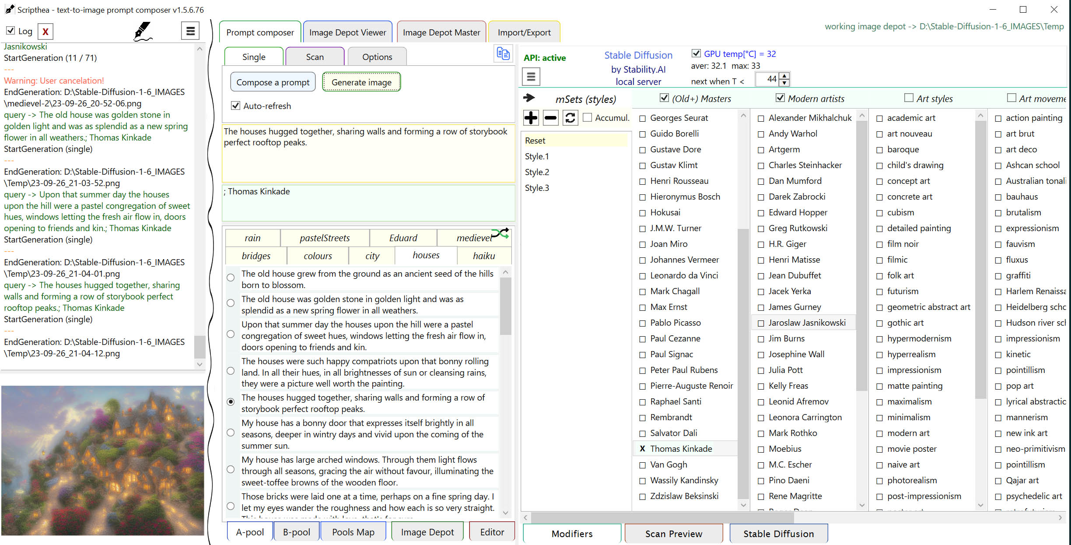This screenshot has width=1071, height=545.
Task: Open the Image Depot bottom tab
Action: tap(427, 532)
